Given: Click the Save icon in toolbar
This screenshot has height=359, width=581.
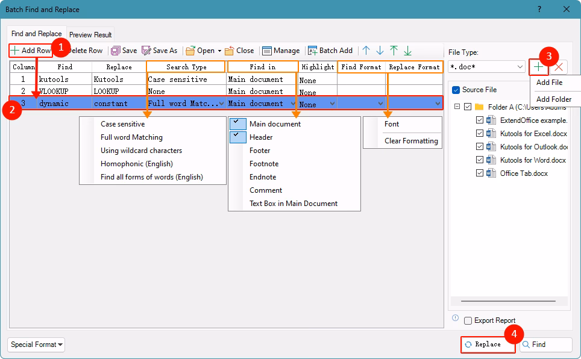Looking at the screenshot, I should (116, 51).
